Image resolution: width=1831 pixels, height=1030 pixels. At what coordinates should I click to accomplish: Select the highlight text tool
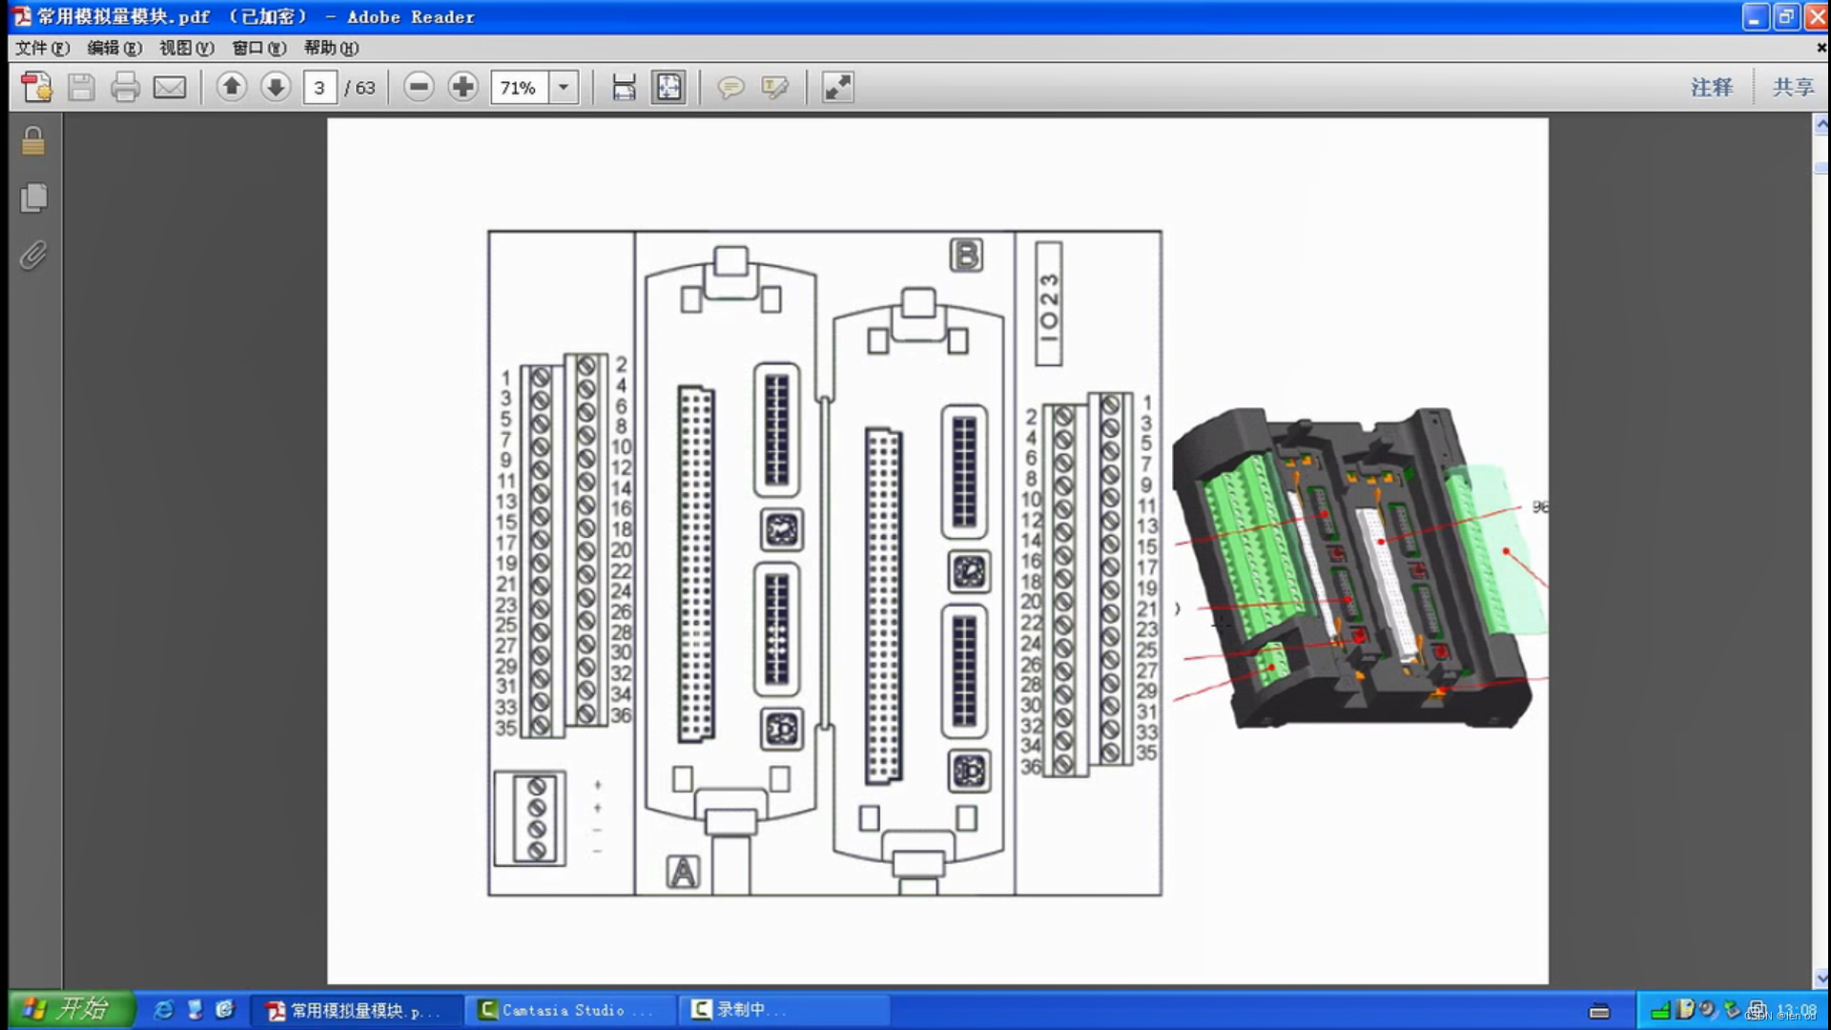(x=774, y=88)
